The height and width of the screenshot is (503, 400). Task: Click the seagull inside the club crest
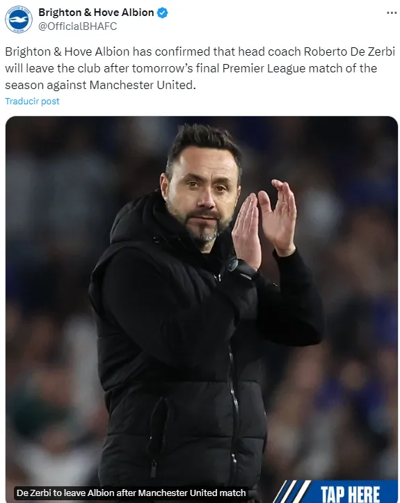(x=19, y=19)
